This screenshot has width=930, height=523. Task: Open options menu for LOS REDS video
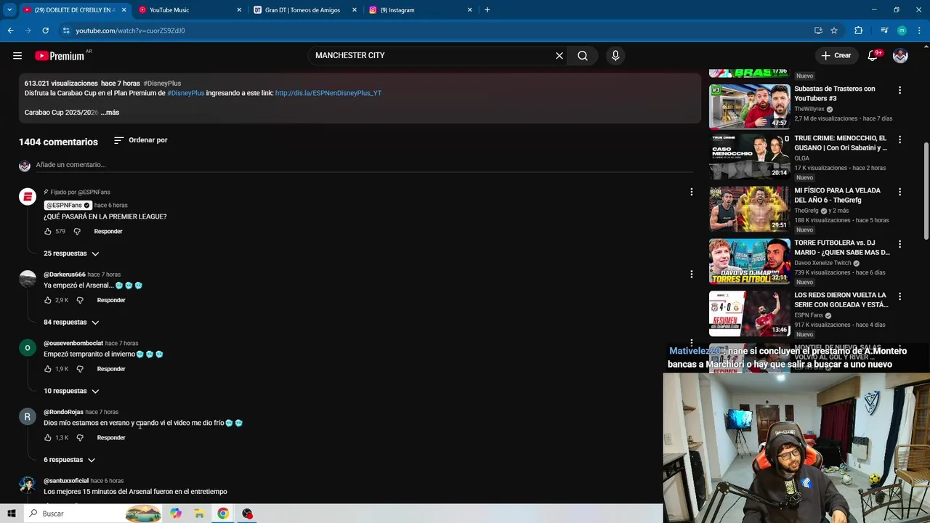(899, 296)
